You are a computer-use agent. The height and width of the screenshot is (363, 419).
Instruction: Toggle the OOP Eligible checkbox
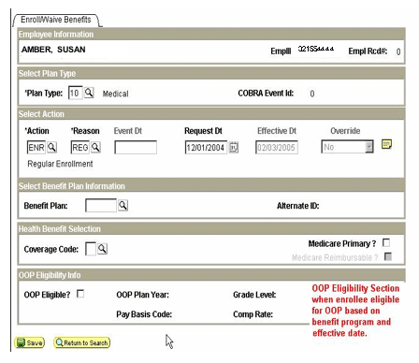click(80, 294)
